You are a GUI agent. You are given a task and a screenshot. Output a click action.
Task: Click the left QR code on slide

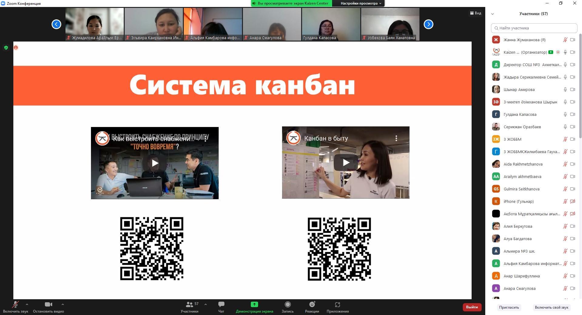[x=152, y=249]
